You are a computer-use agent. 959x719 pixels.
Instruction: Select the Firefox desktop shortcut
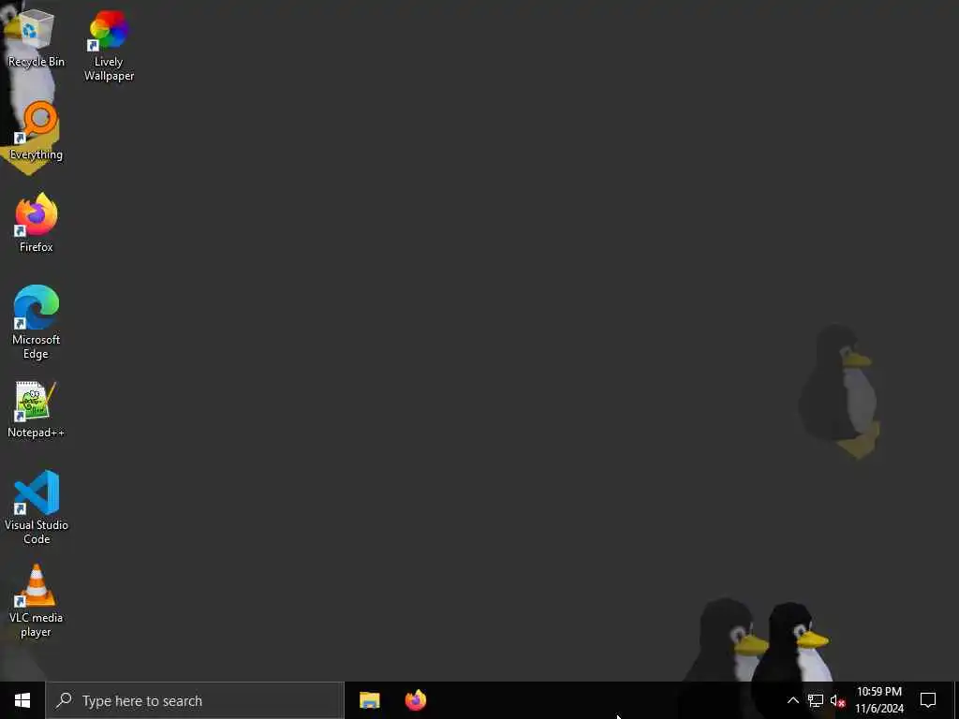click(37, 223)
